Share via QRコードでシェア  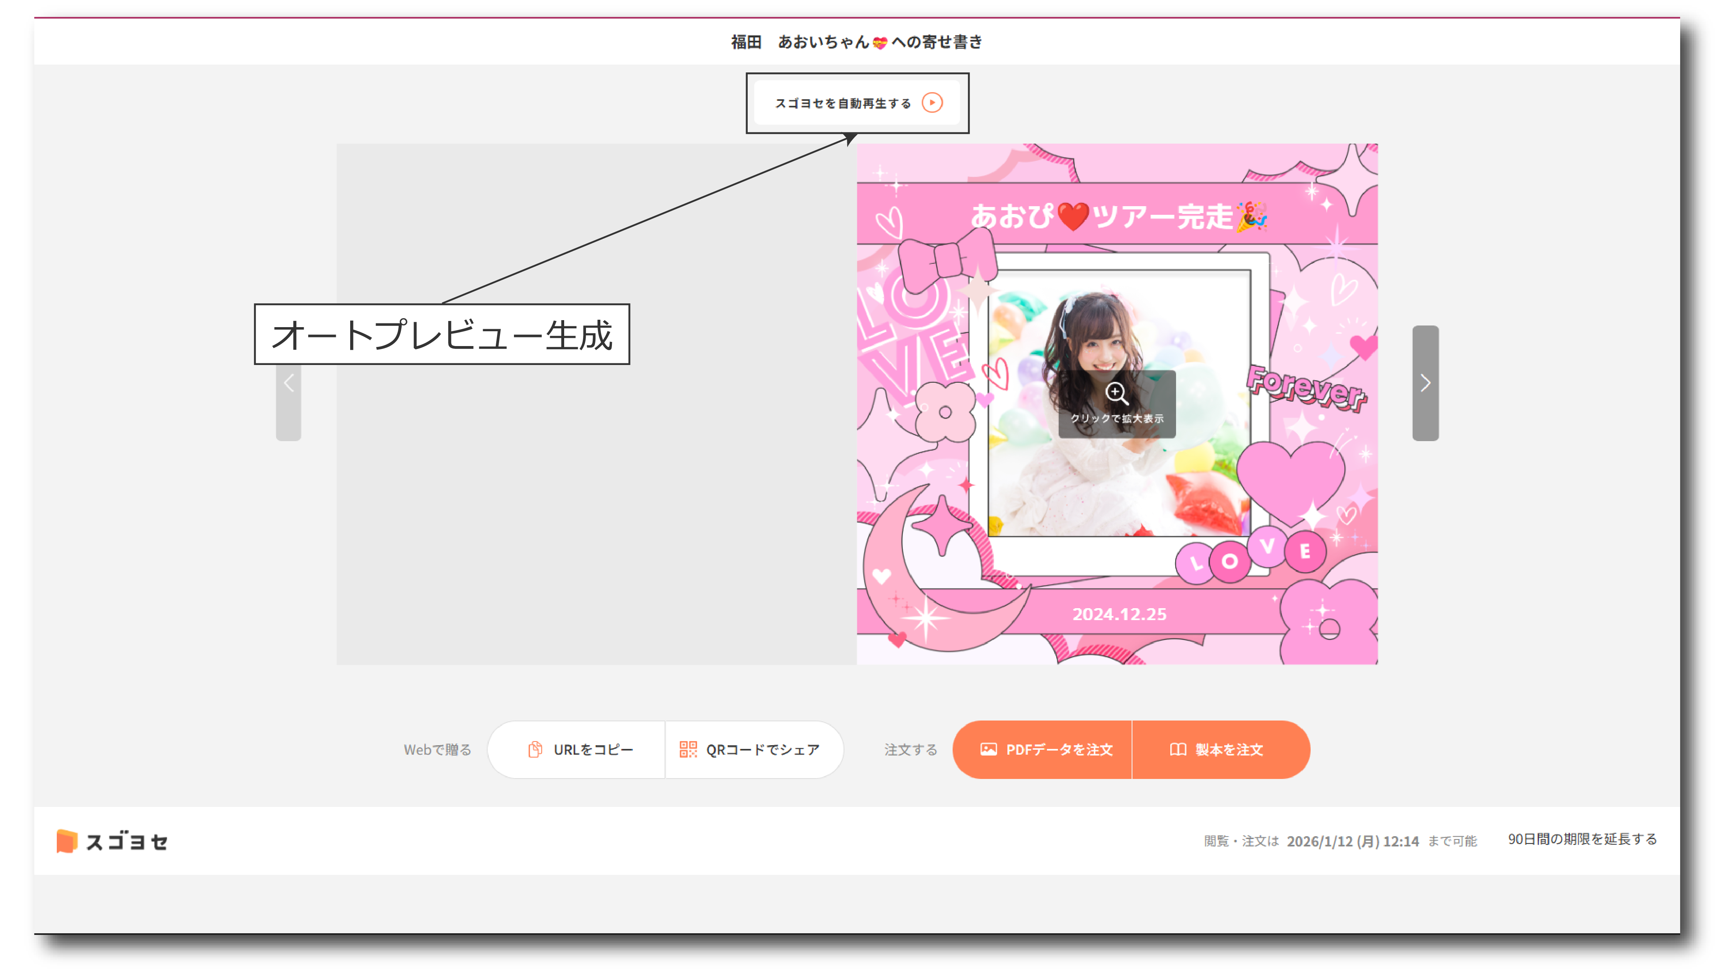754,749
